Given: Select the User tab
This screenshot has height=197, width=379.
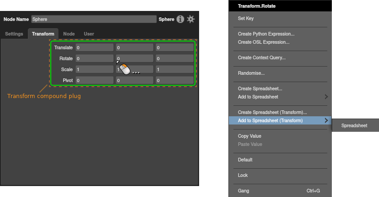Looking at the screenshot, I should [x=89, y=34].
